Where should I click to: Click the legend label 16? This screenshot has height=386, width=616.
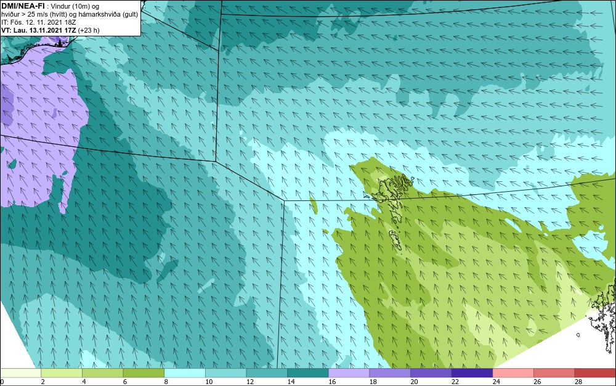pos(332,382)
